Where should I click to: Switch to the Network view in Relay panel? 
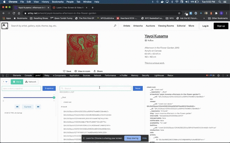[x=31, y=82]
